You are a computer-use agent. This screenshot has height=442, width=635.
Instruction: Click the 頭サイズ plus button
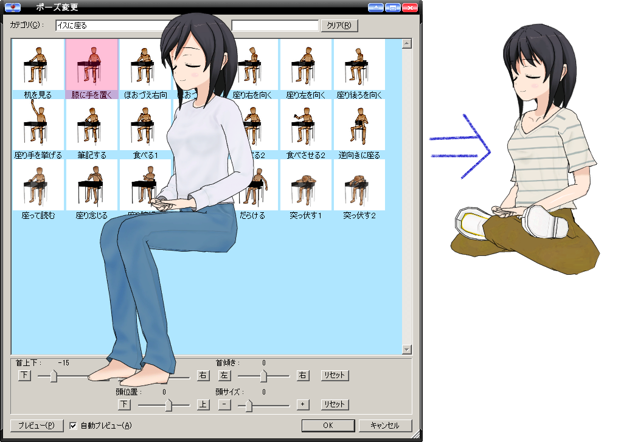point(303,404)
